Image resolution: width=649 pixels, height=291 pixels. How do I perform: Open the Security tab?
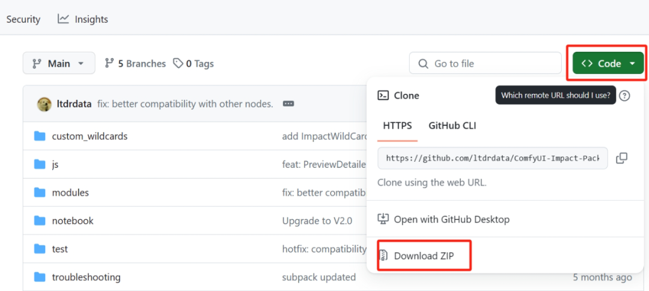coord(23,19)
